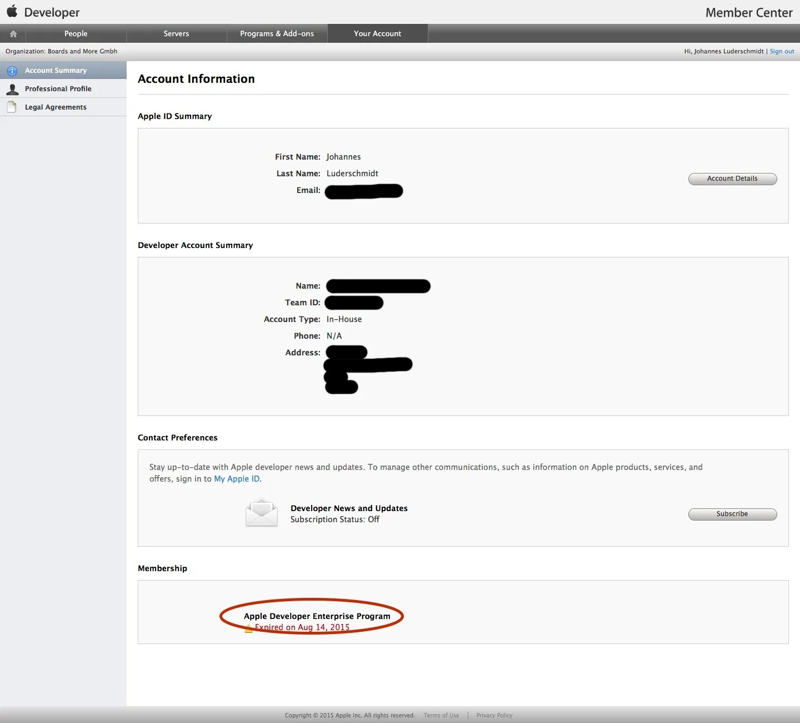Click Apple Developer Enterprise Program text
Viewport: 800px width, 723px height.
pyautogui.click(x=317, y=616)
